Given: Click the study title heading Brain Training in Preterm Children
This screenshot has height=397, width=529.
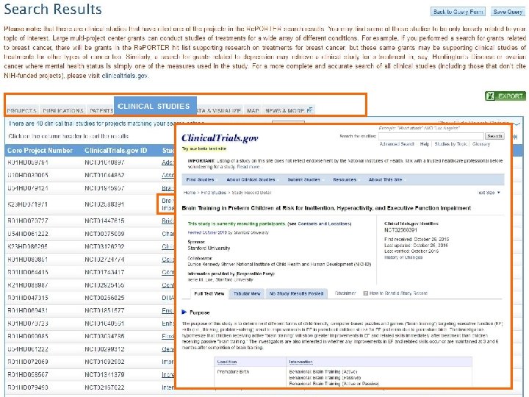Looking at the screenshot, I should [x=326, y=208].
